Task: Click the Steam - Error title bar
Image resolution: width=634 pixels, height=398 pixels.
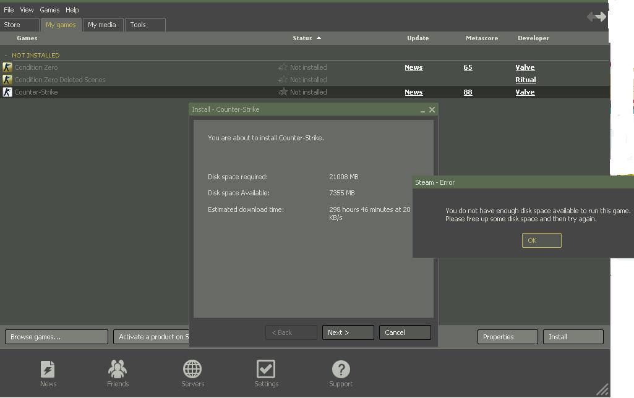Action: 523,182
